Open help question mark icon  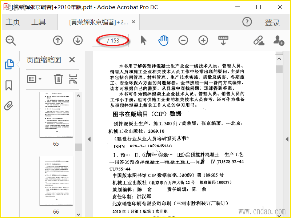coord(247,22)
